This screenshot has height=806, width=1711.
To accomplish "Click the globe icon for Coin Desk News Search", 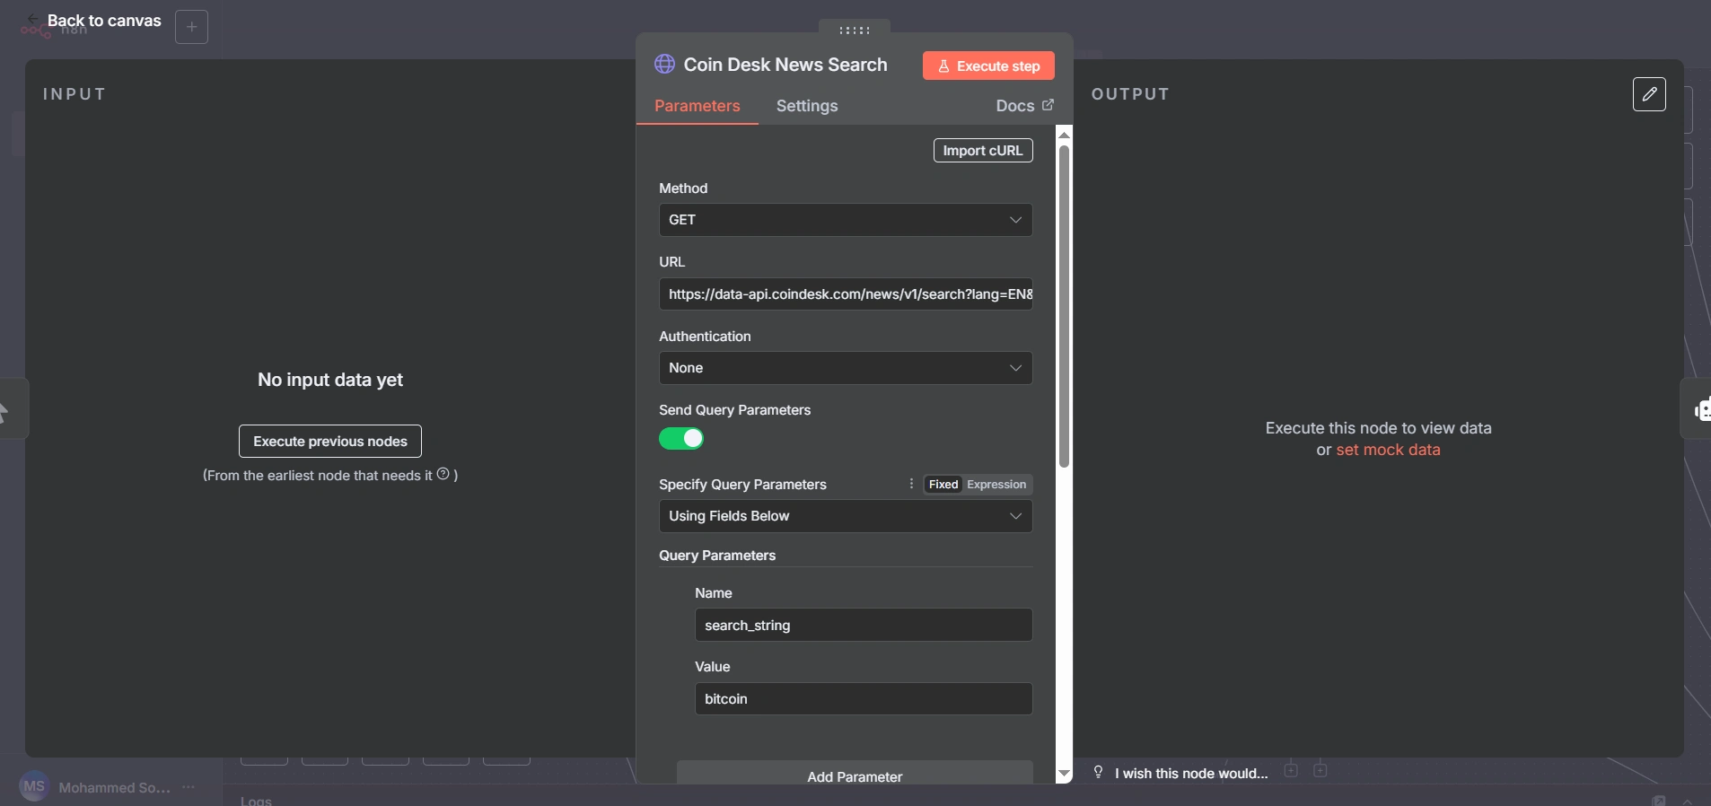I will [x=664, y=64].
